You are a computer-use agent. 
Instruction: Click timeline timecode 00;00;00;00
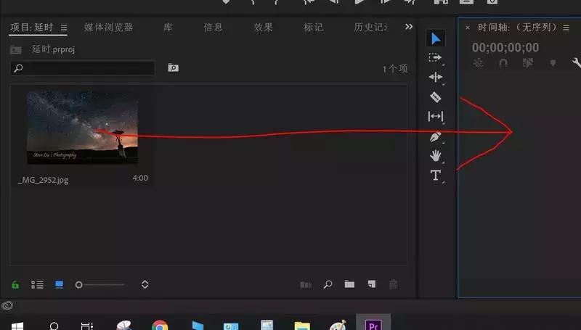505,48
